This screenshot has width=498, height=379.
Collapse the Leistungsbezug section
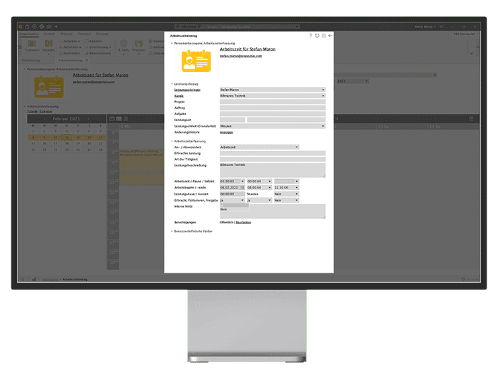172,83
